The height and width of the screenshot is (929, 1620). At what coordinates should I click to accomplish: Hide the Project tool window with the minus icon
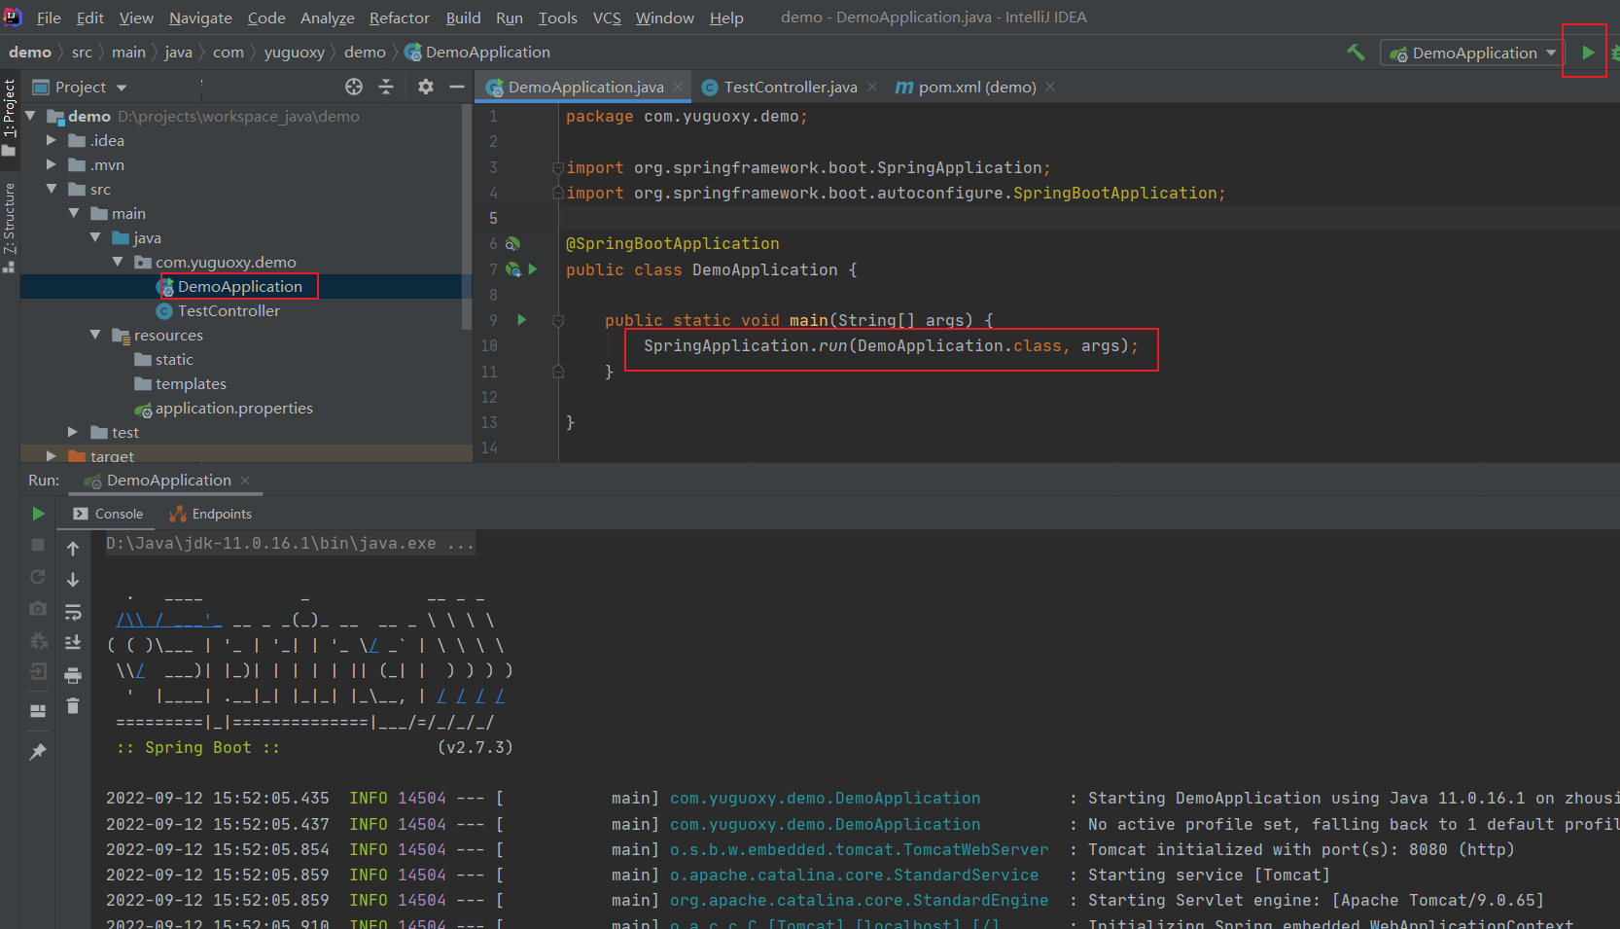coord(456,87)
